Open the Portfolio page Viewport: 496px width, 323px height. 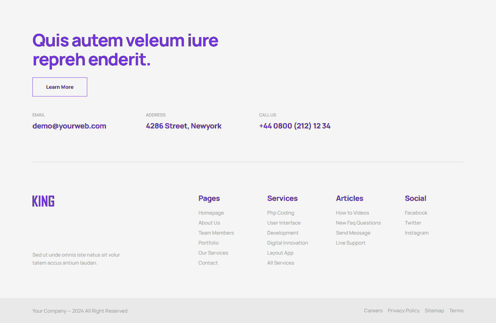208,243
